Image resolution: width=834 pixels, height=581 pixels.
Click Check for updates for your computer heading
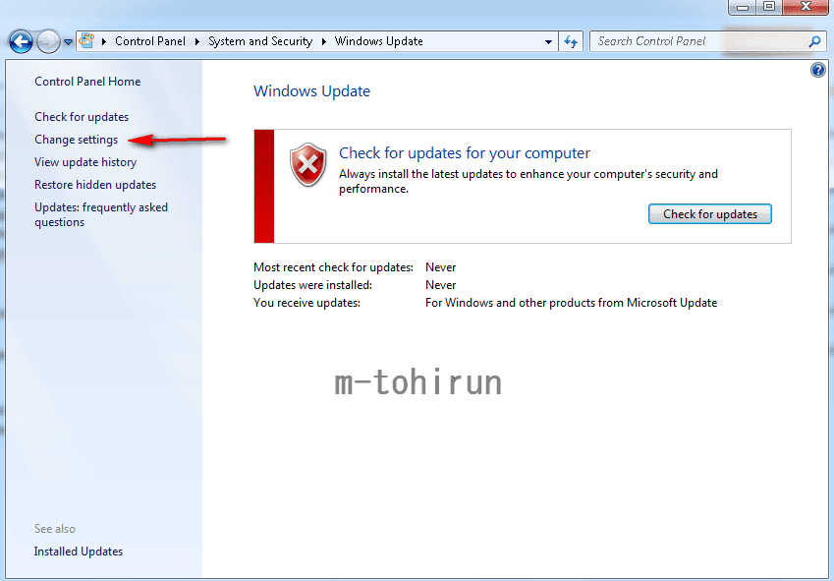pyautogui.click(x=465, y=153)
